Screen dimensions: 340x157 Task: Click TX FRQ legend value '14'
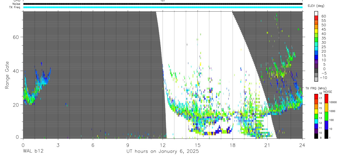pyautogui.click(x=320, y=113)
